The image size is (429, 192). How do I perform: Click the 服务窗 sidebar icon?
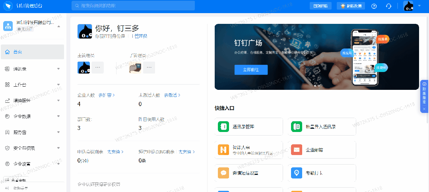8,132
